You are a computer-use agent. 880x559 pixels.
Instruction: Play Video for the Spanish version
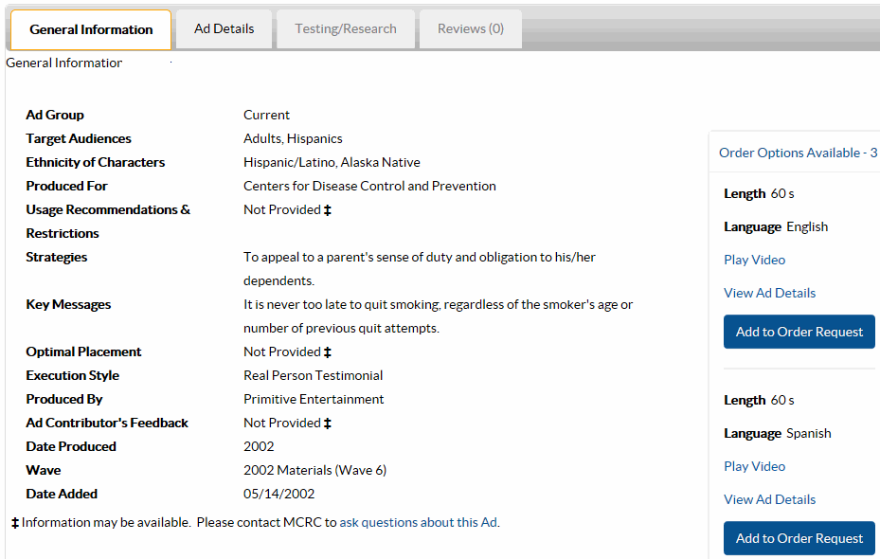(x=754, y=466)
